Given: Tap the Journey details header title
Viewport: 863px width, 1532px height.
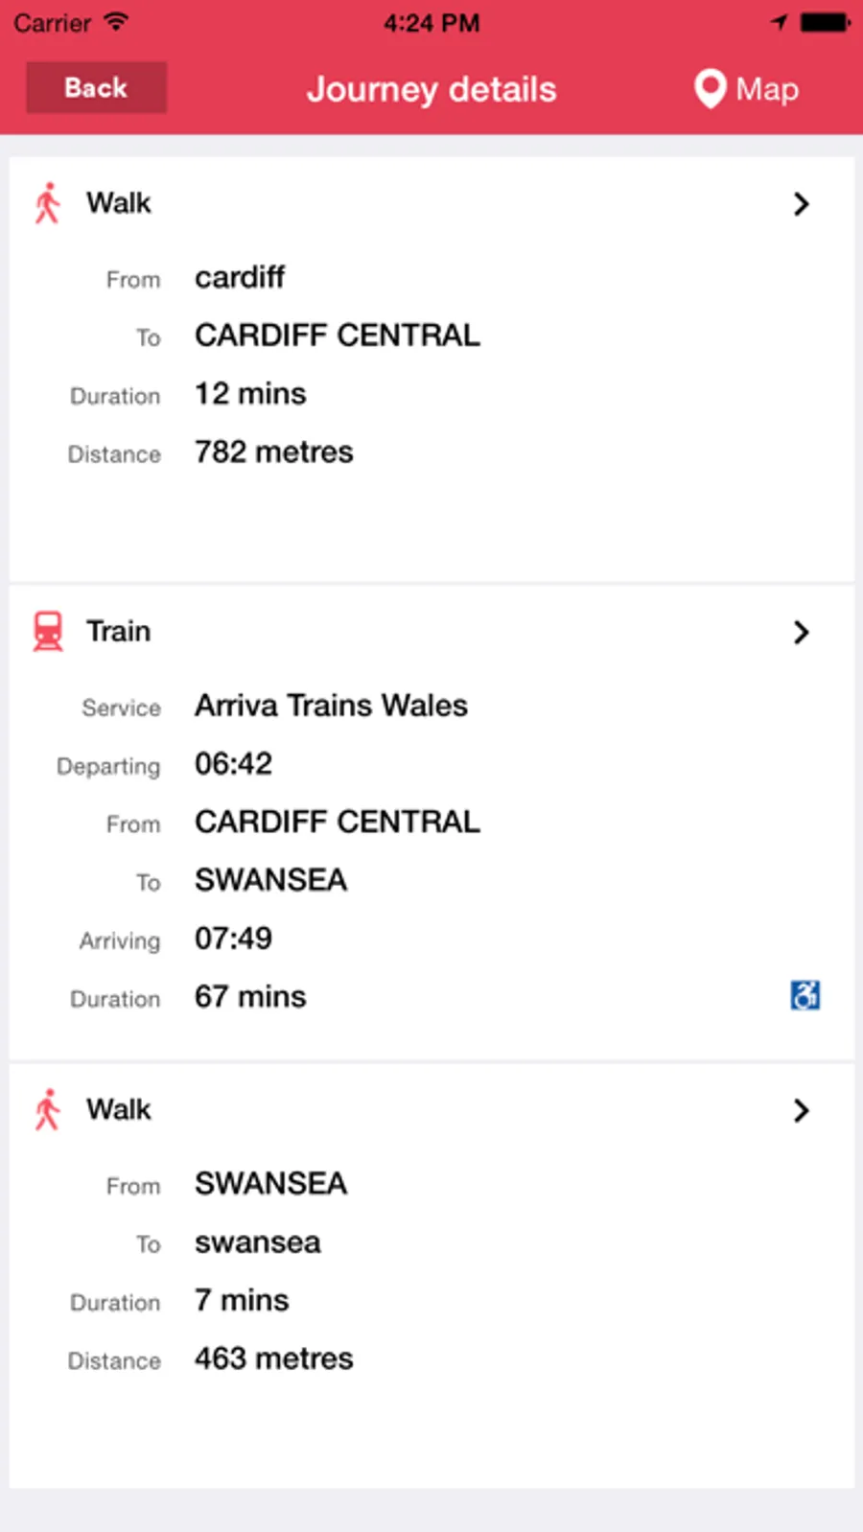Looking at the screenshot, I should pos(431,89).
